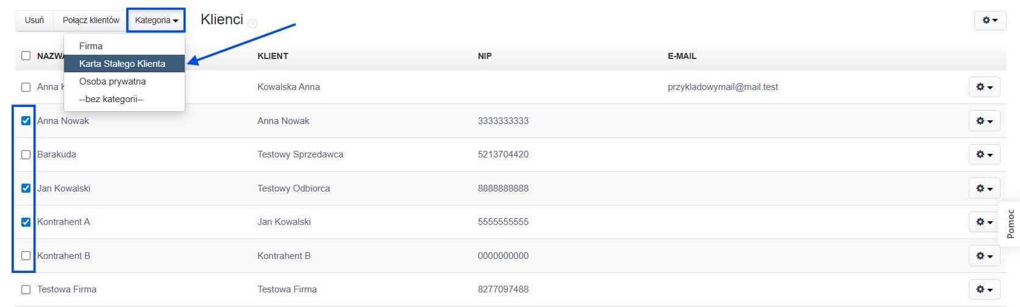This screenshot has height=307, width=1020.
Task: Tick the checkbox for przykladowymail@mail.test row
Action: click(26, 87)
